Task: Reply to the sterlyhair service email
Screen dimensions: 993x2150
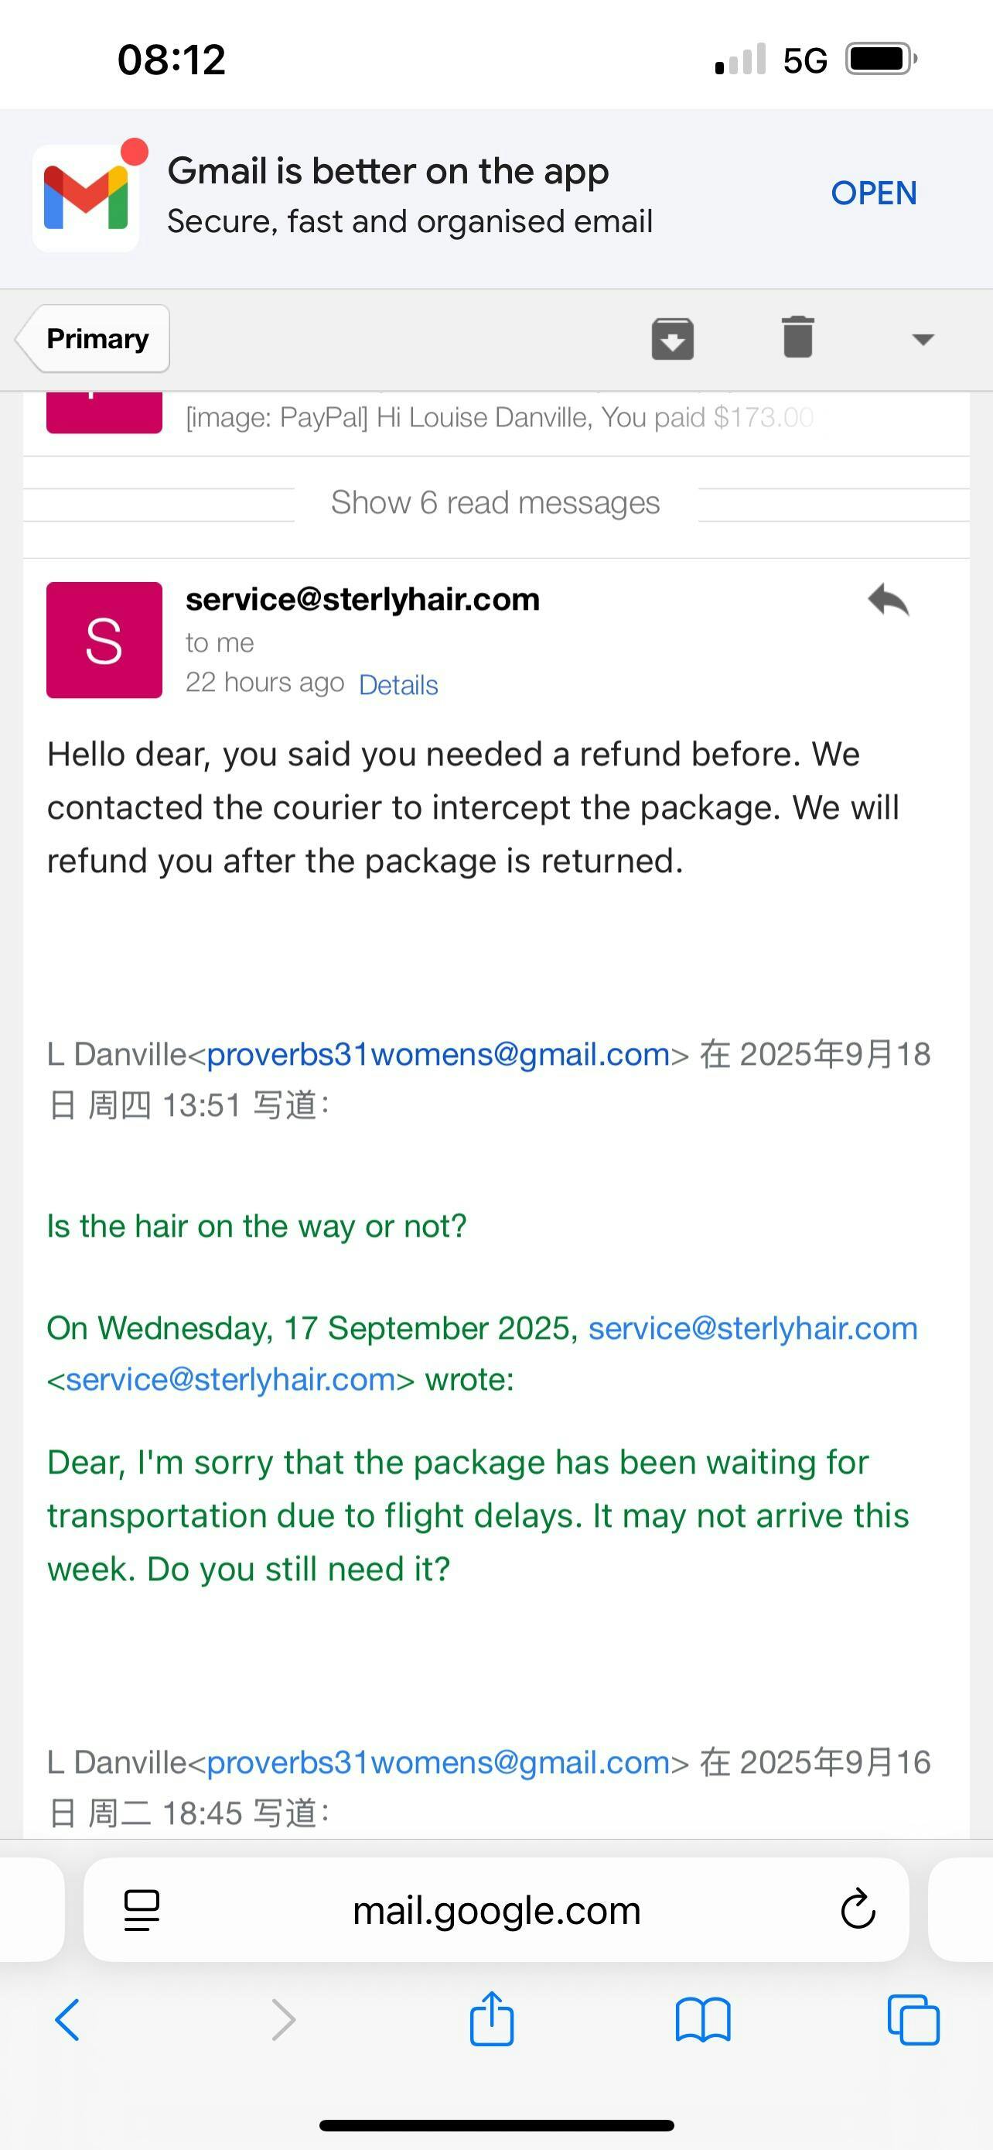Action: pyautogui.click(x=888, y=600)
